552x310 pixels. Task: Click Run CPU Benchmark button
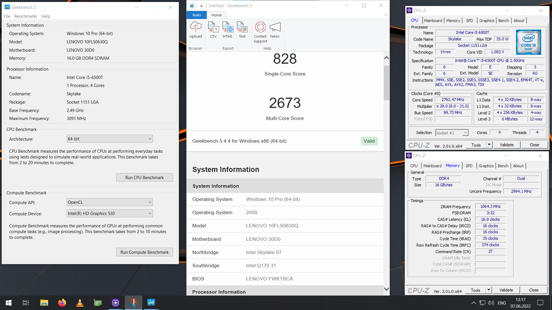point(144,178)
